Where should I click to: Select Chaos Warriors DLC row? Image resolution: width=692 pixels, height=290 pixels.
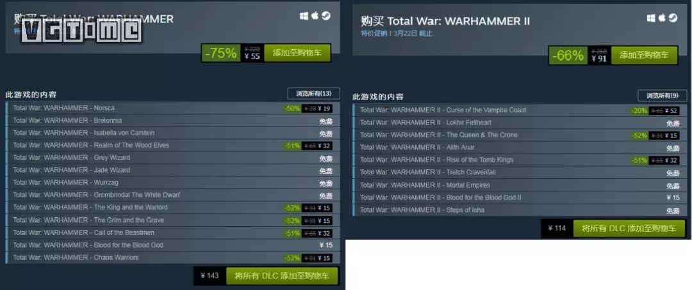tap(173, 258)
